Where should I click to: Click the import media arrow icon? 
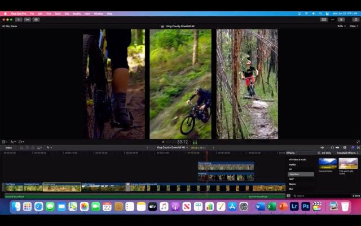(x=19, y=20)
